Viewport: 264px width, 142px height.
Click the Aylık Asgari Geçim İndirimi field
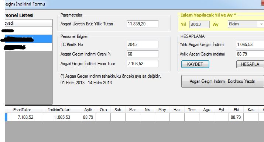click(250, 54)
